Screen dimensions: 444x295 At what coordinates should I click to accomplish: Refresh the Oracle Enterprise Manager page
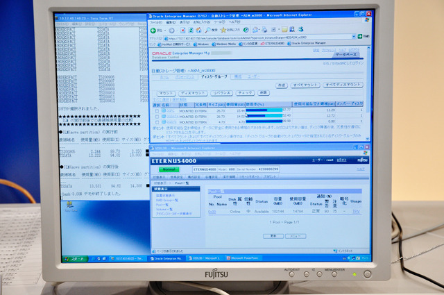pos(191,30)
